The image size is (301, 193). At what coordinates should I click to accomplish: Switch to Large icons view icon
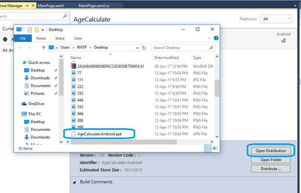coord(215,148)
